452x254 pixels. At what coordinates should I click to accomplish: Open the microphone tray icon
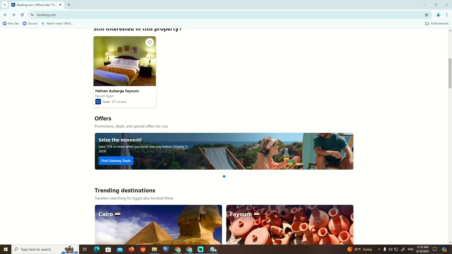pyautogui.click(x=385, y=249)
